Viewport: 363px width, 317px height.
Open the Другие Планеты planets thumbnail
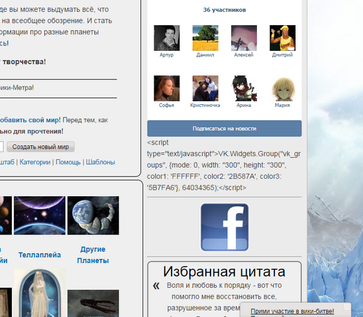point(93,215)
